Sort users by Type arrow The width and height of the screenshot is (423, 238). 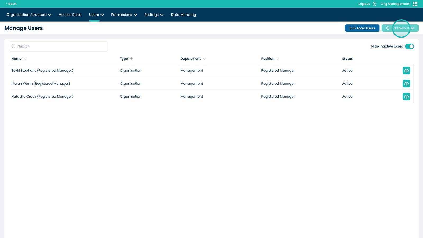pos(131,59)
